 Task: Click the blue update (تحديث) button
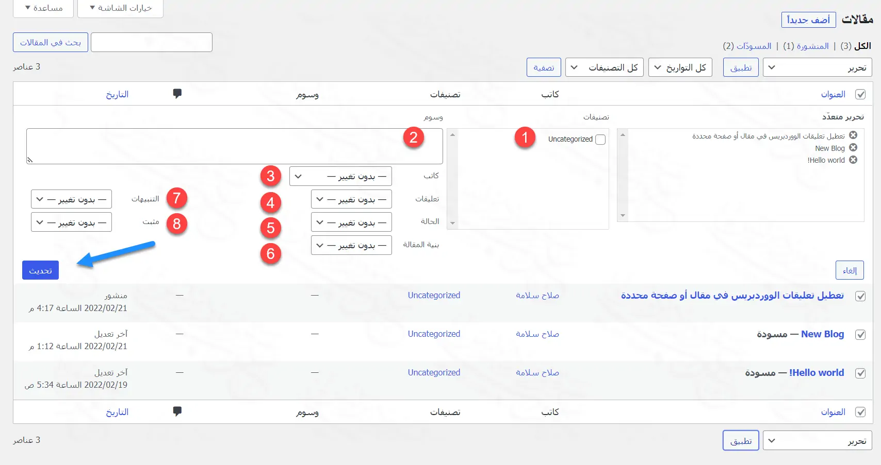click(x=40, y=270)
